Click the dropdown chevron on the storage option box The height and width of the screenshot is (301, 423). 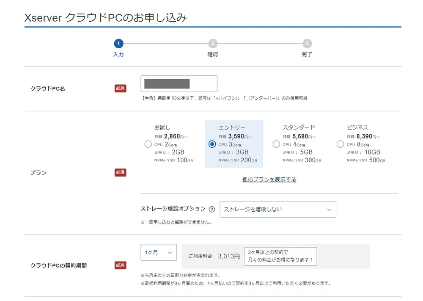tap(330, 209)
